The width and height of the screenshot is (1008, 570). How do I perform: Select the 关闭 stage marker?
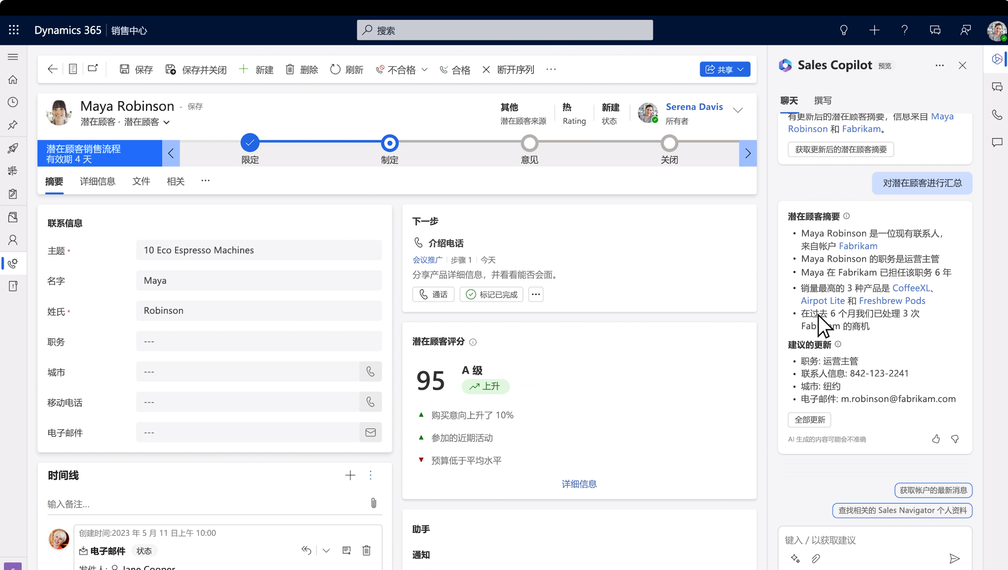[x=669, y=143]
